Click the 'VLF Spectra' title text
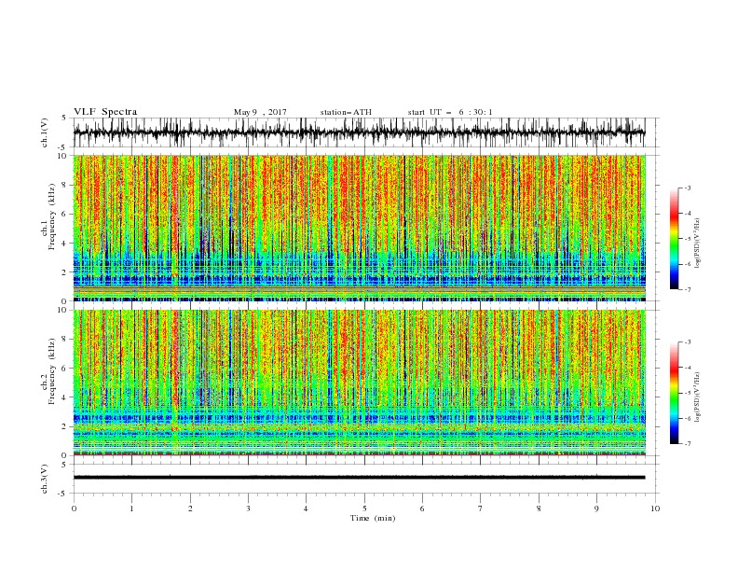The image size is (738, 571). 105,112
